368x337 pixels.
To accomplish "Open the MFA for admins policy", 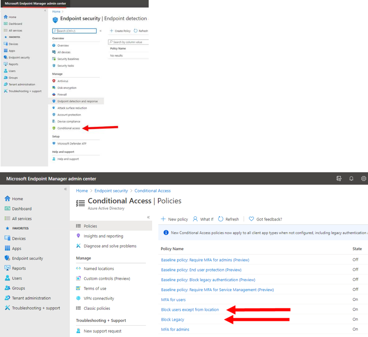I will coord(175,329).
